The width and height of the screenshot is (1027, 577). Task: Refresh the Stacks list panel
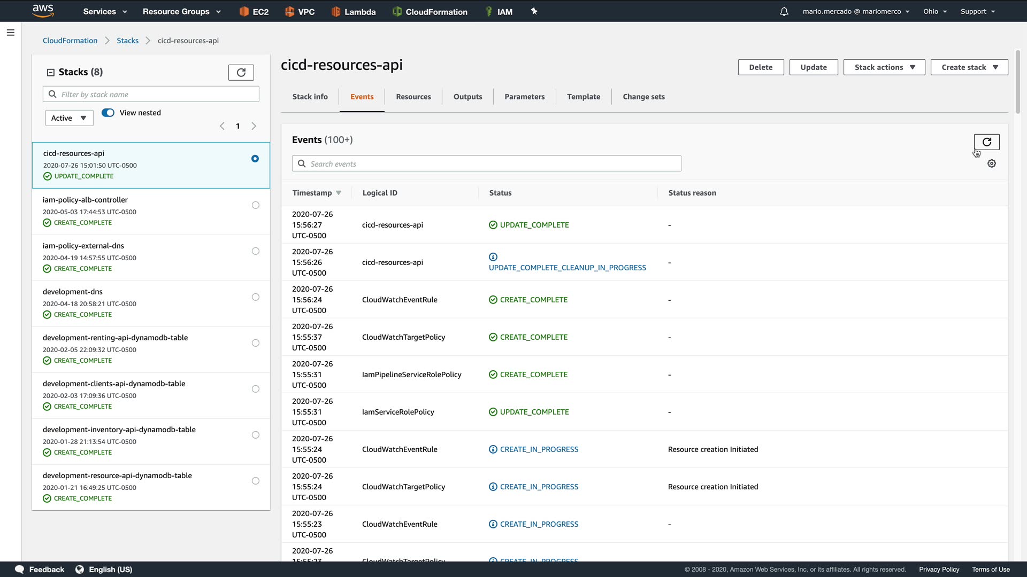tap(241, 72)
